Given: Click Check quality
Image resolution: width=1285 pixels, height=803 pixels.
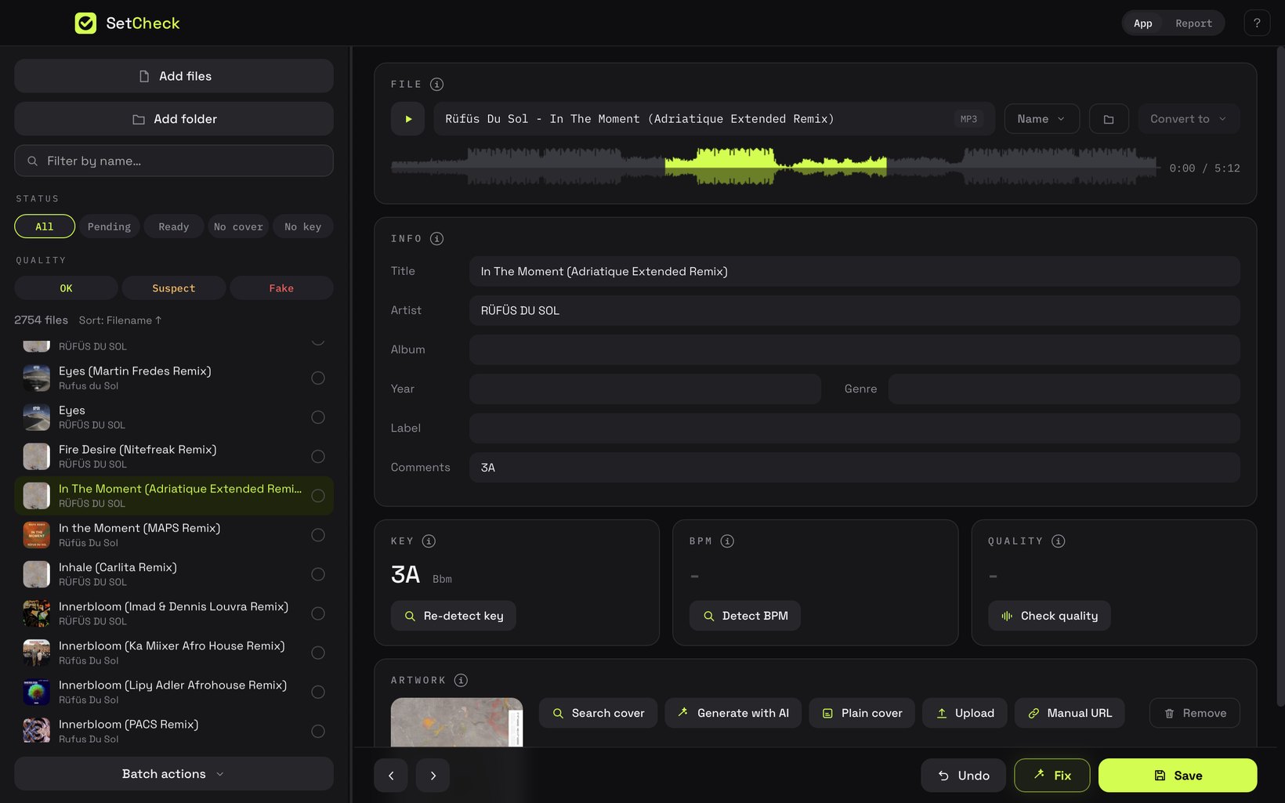Looking at the screenshot, I should 1049,616.
